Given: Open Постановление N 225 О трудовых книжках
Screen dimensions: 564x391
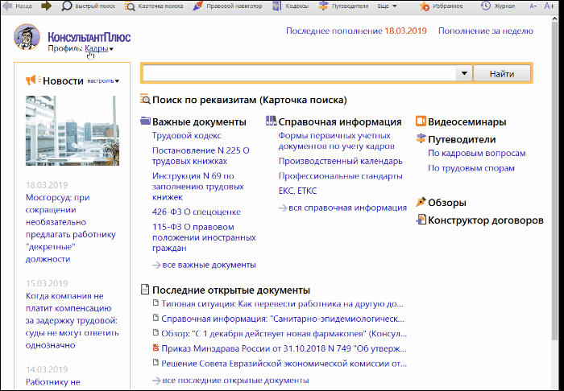Looking at the screenshot, I should click(x=201, y=156).
